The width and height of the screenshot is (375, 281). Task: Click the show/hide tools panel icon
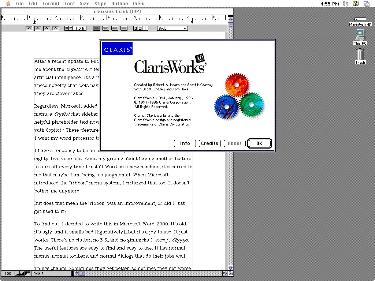coord(28,273)
